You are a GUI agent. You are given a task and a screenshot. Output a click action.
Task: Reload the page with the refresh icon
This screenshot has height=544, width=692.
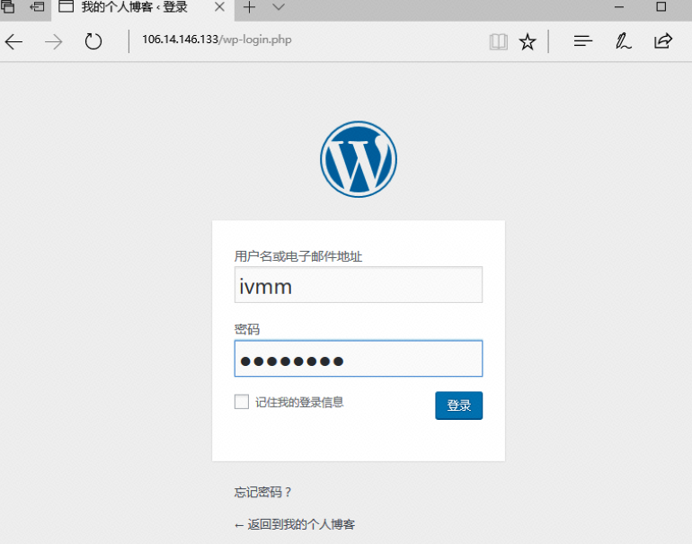[x=93, y=41]
